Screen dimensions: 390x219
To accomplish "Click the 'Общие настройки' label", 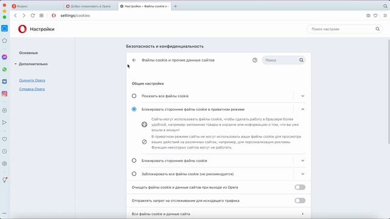I will [x=147, y=83].
